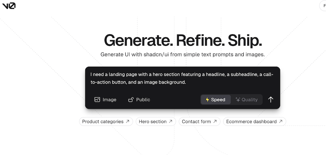Attach an image via Image button
The height and width of the screenshot is (155, 326).
(105, 100)
